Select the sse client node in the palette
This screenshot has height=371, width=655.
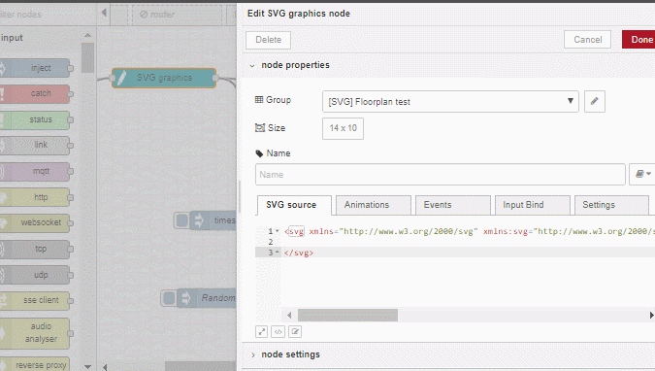(35, 301)
